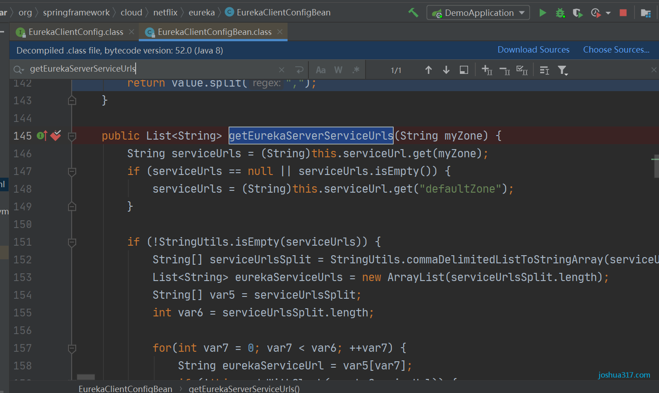Go to previous occurrence with the up arrow
This screenshot has width=659, height=393.
pyautogui.click(x=428, y=70)
